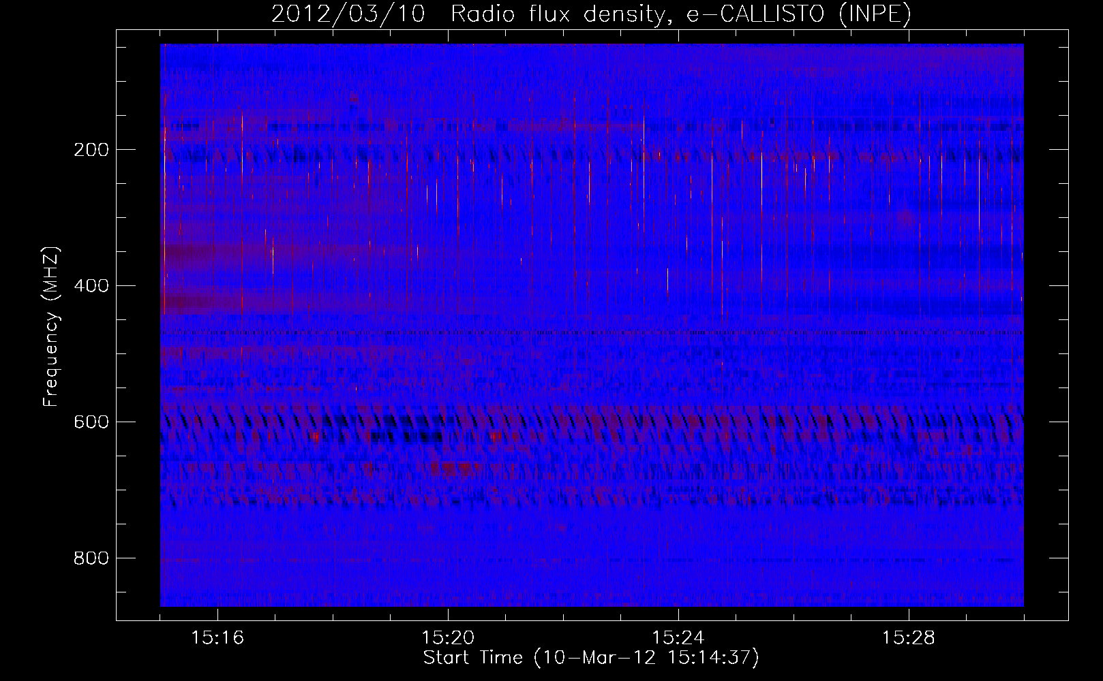The width and height of the screenshot is (1103, 681).
Task: Click the 'Start Time (10-Mar-12 15:14:37)' label
Action: click(591, 658)
